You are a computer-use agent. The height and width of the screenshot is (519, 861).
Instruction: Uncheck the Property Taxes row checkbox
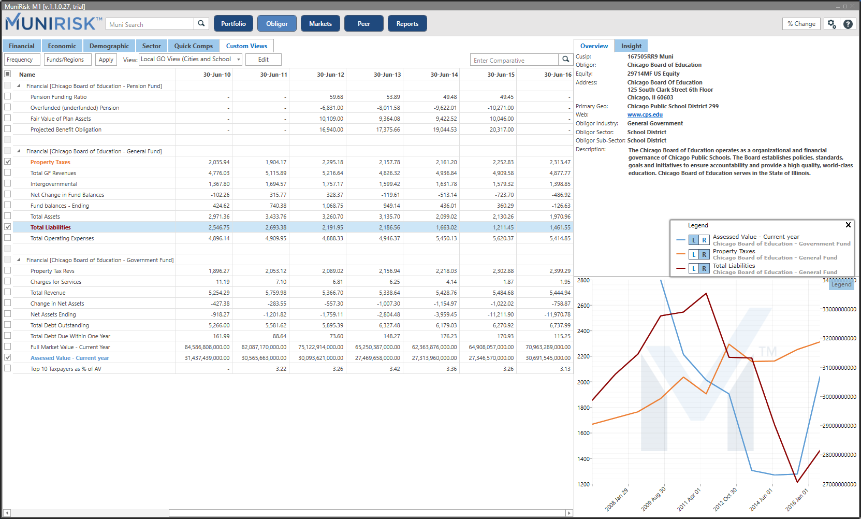click(x=7, y=162)
